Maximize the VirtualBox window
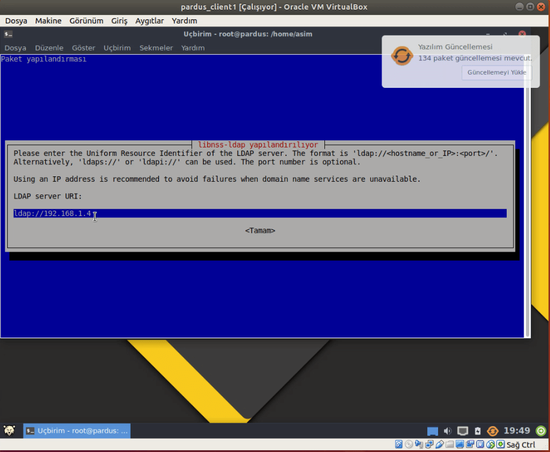 530,7
